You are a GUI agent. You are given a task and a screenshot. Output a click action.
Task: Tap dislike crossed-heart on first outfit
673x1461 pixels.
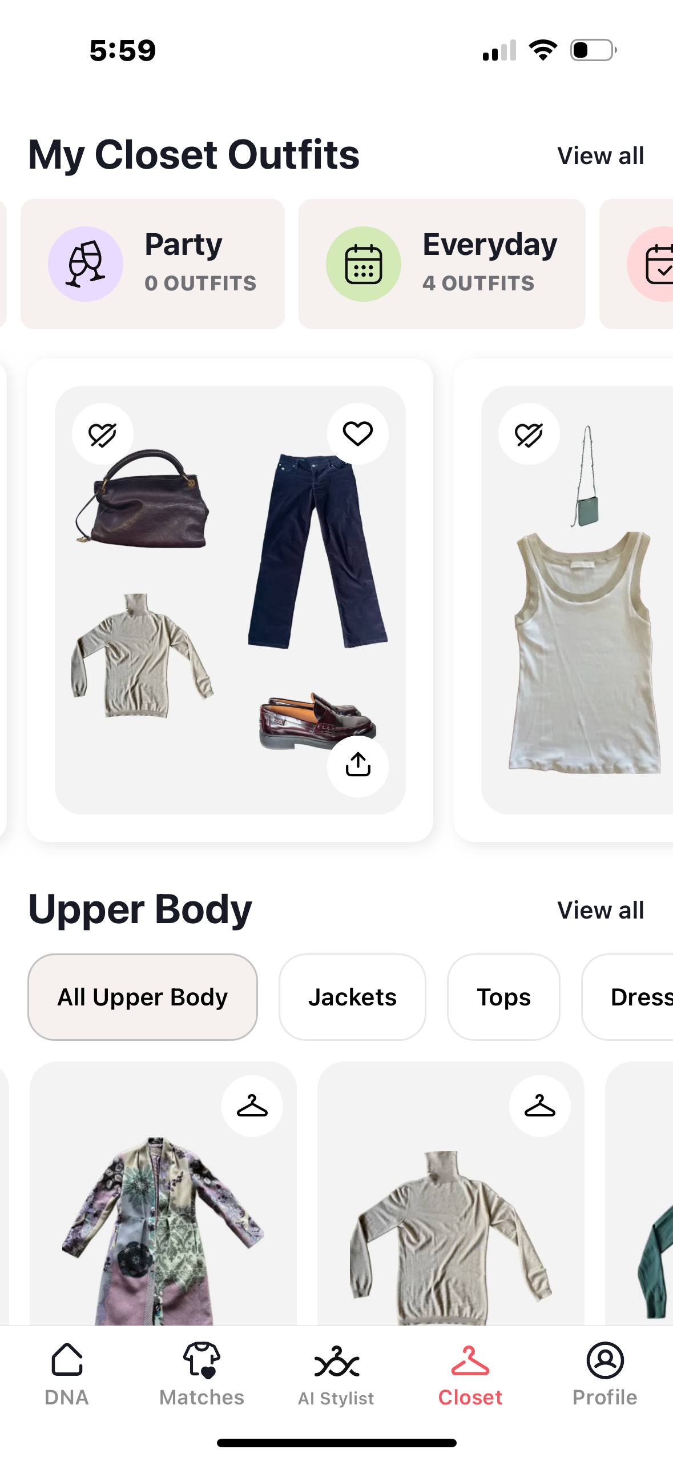pos(103,434)
